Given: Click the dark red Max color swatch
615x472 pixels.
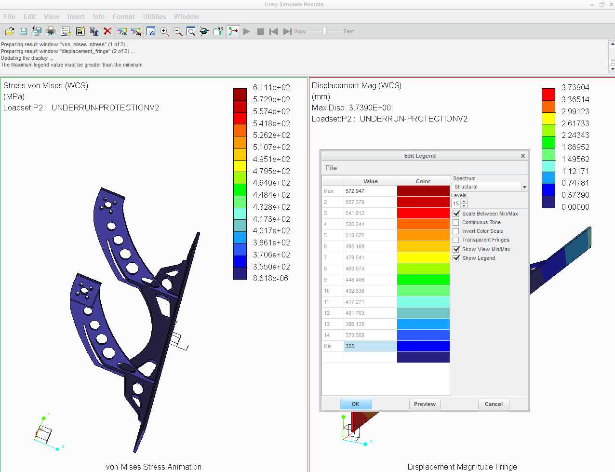Looking at the screenshot, I should [423, 191].
